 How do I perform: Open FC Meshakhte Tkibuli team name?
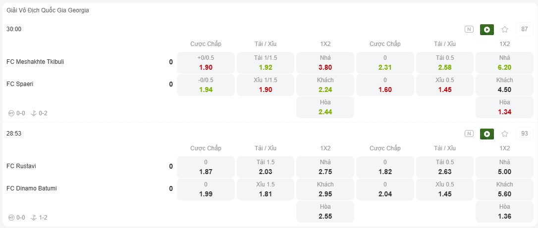[x=35, y=62]
